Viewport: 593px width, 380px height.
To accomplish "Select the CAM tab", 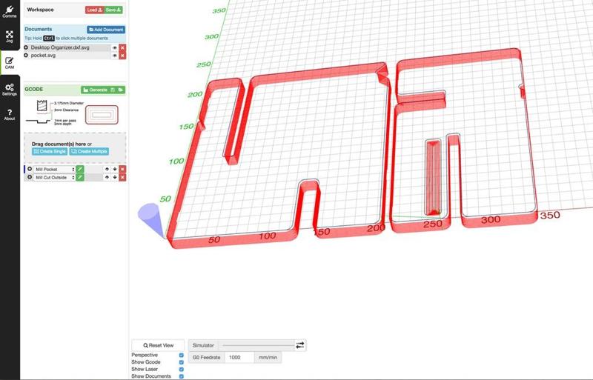I will point(10,63).
